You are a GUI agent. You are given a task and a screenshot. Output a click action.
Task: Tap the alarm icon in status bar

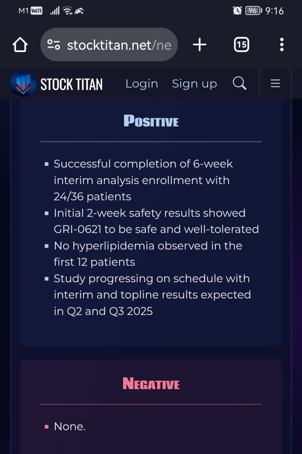click(237, 11)
